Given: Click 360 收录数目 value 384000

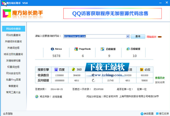Looking at the screenshot, I should tap(77, 75).
